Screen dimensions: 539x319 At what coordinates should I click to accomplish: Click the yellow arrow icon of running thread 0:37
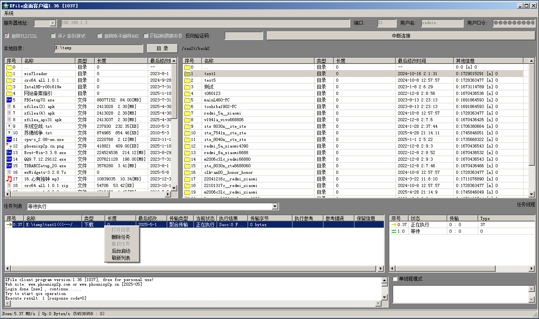click(394, 225)
